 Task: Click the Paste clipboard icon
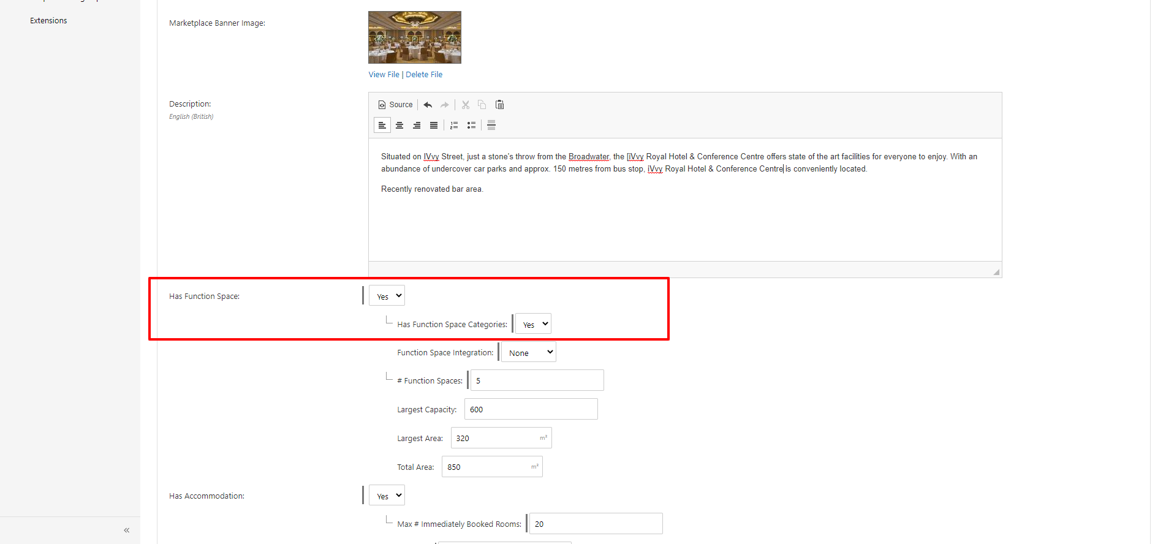point(500,105)
